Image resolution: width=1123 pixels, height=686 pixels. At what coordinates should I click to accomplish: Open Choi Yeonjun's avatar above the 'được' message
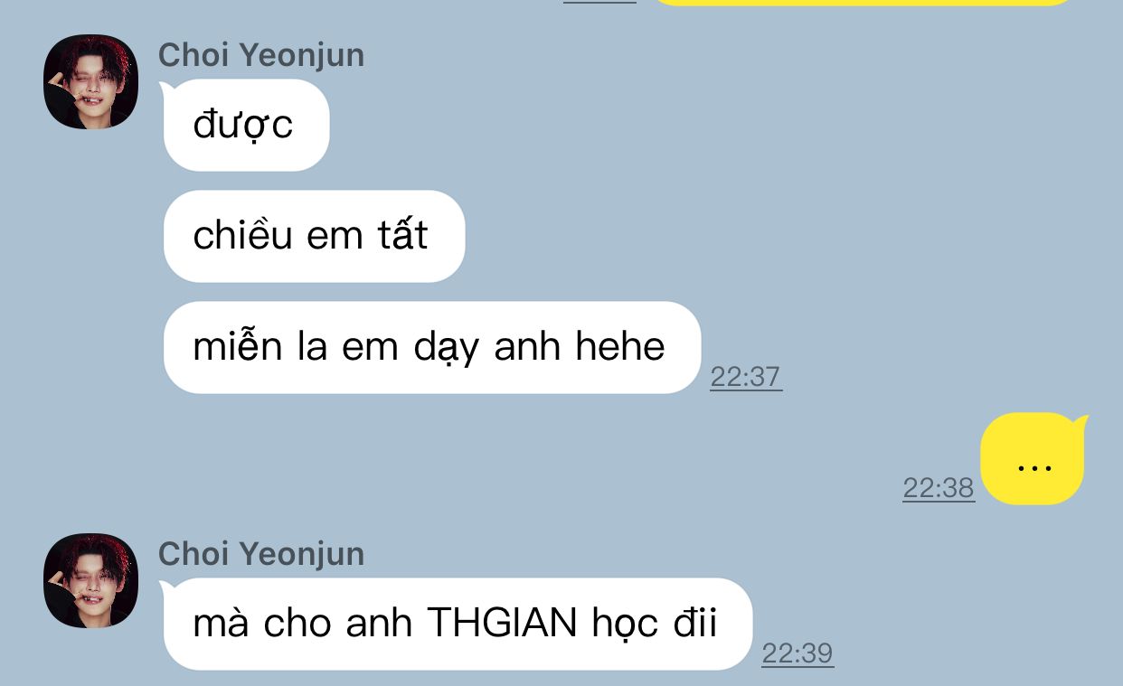tap(90, 81)
